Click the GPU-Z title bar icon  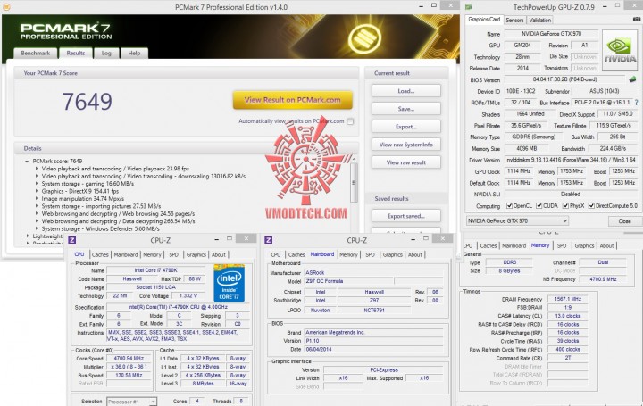pyautogui.click(x=468, y=7)
